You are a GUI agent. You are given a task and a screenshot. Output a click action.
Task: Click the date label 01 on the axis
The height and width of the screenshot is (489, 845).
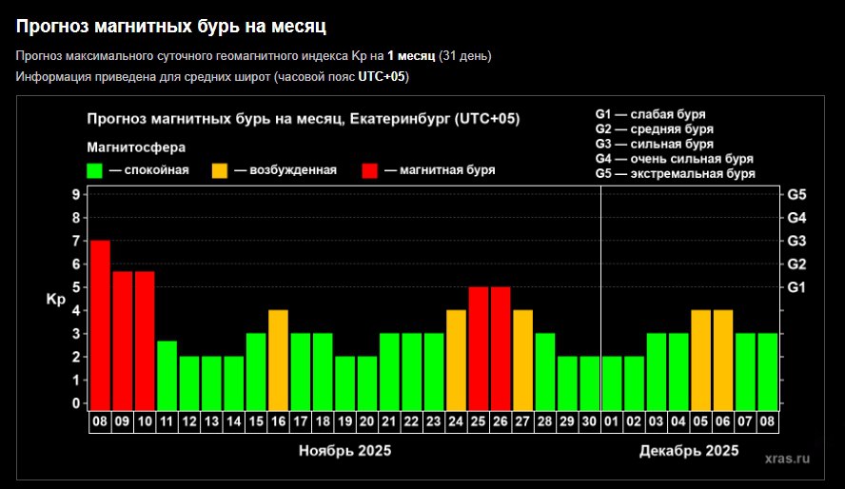(612, 421)
